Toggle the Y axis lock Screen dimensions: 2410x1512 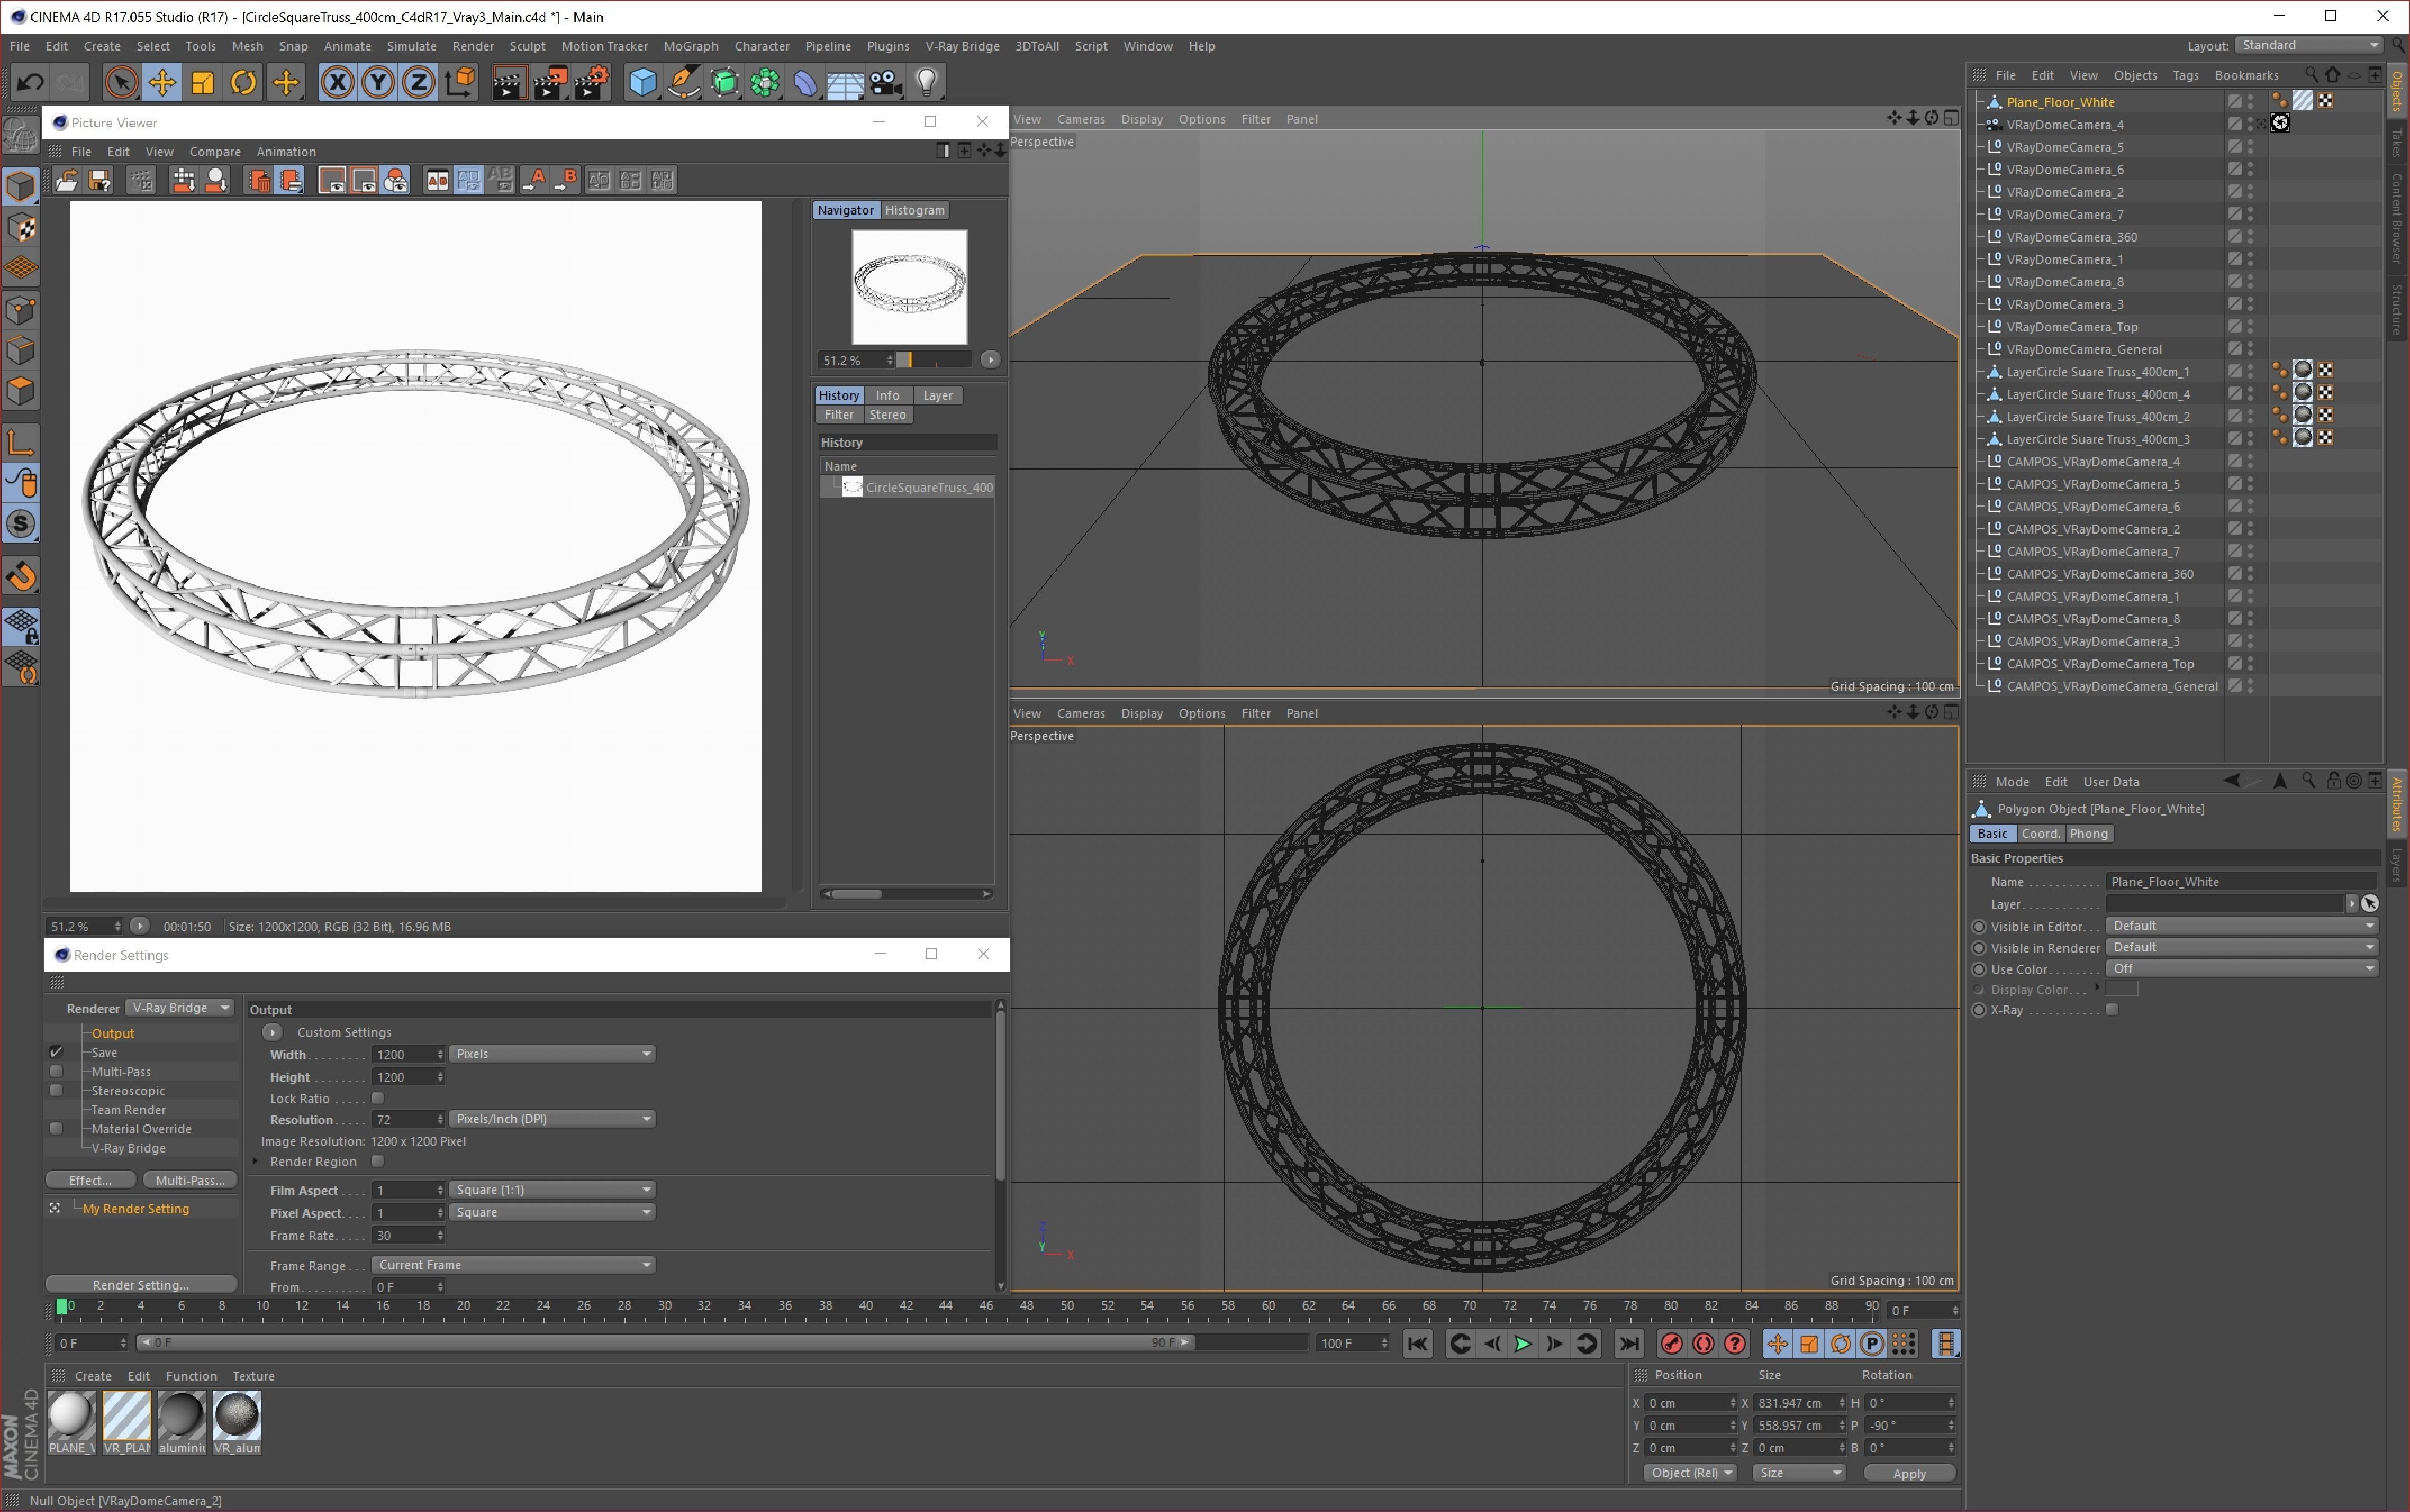click(378, 83)
